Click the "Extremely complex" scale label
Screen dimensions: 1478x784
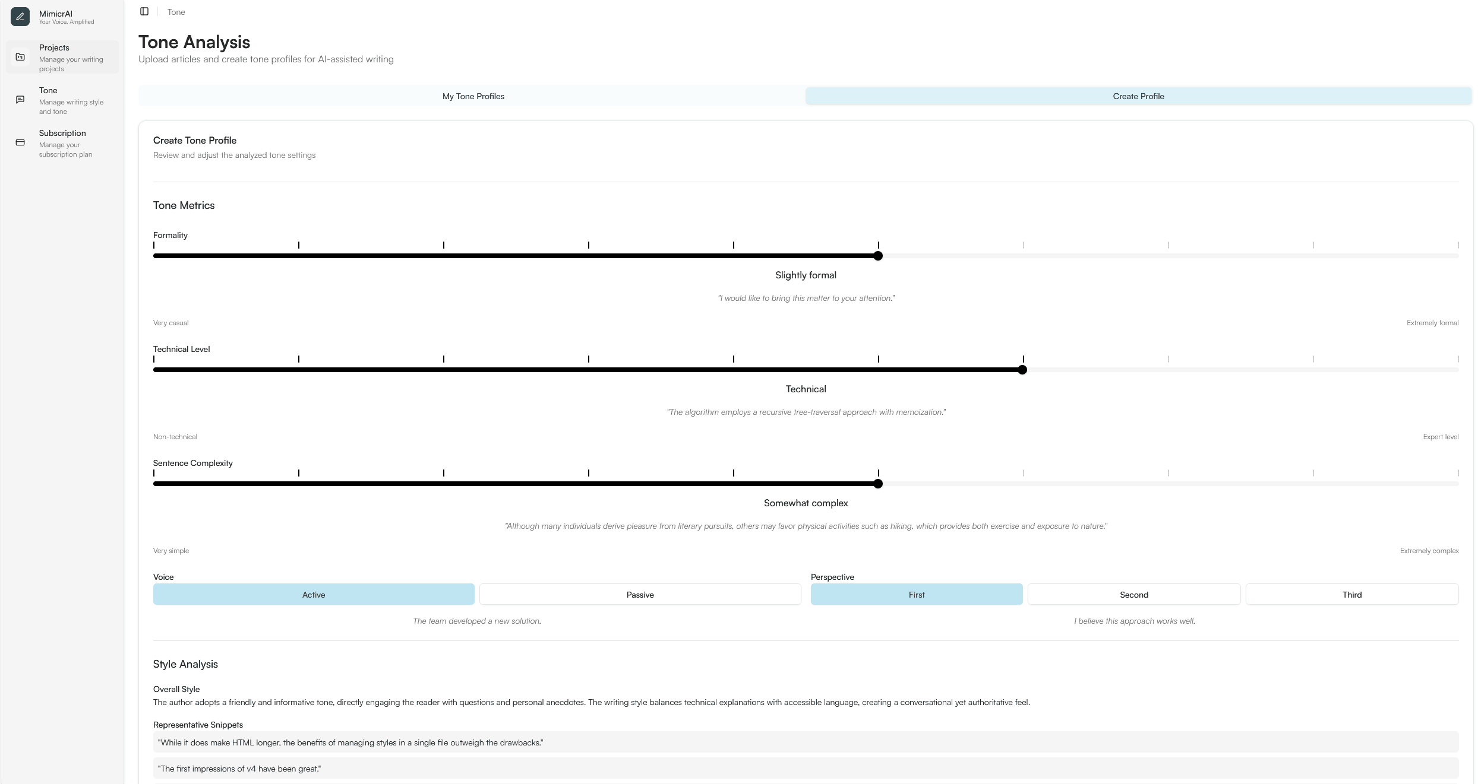1429,551
